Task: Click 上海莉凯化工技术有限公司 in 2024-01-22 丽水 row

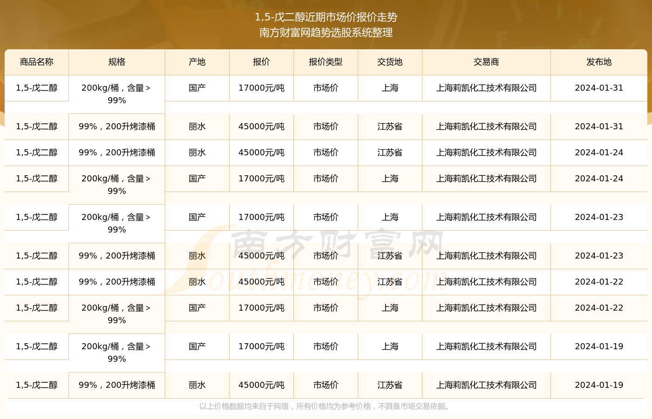Action: [x=486, y=282]
